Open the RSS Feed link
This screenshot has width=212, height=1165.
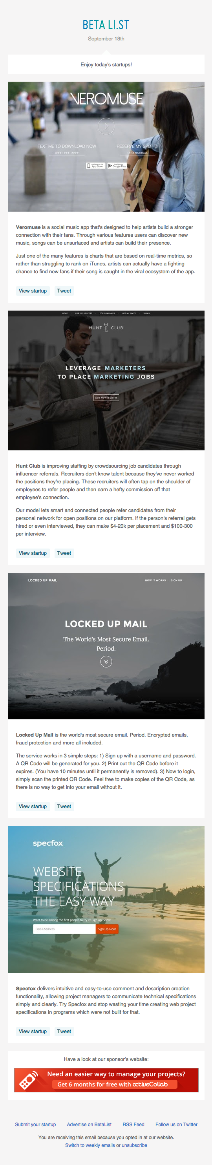(133, 1124)
